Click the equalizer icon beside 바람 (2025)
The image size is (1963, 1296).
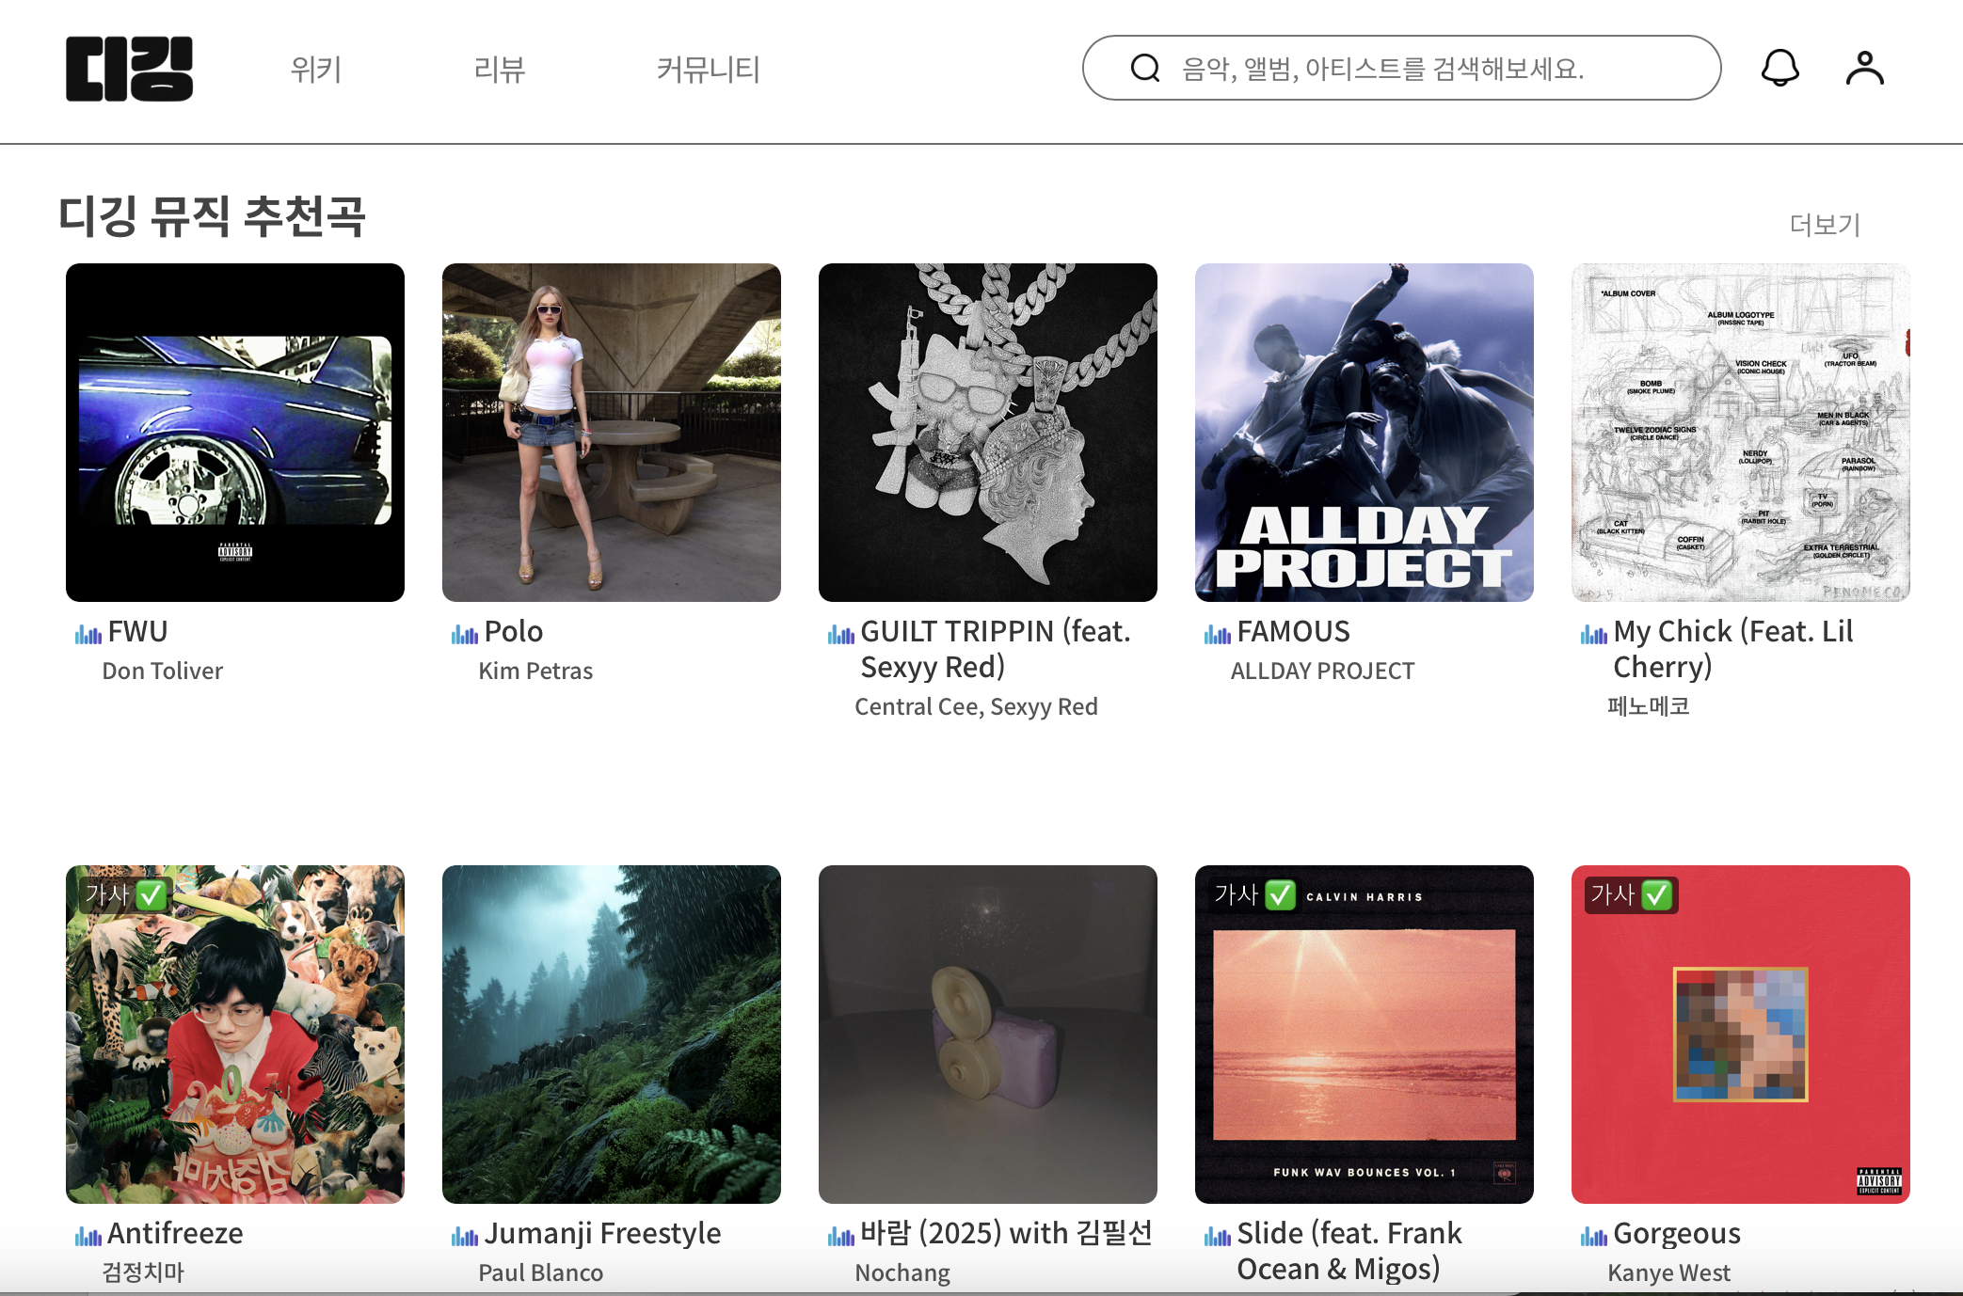click(x=841, y=1237)
